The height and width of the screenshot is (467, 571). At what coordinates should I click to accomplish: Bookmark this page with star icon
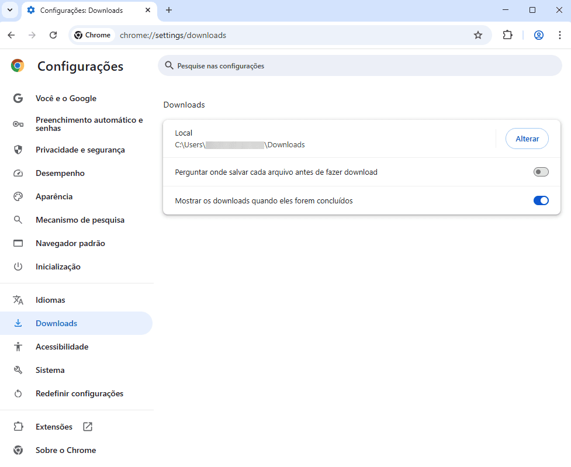(x=477, y=35)
